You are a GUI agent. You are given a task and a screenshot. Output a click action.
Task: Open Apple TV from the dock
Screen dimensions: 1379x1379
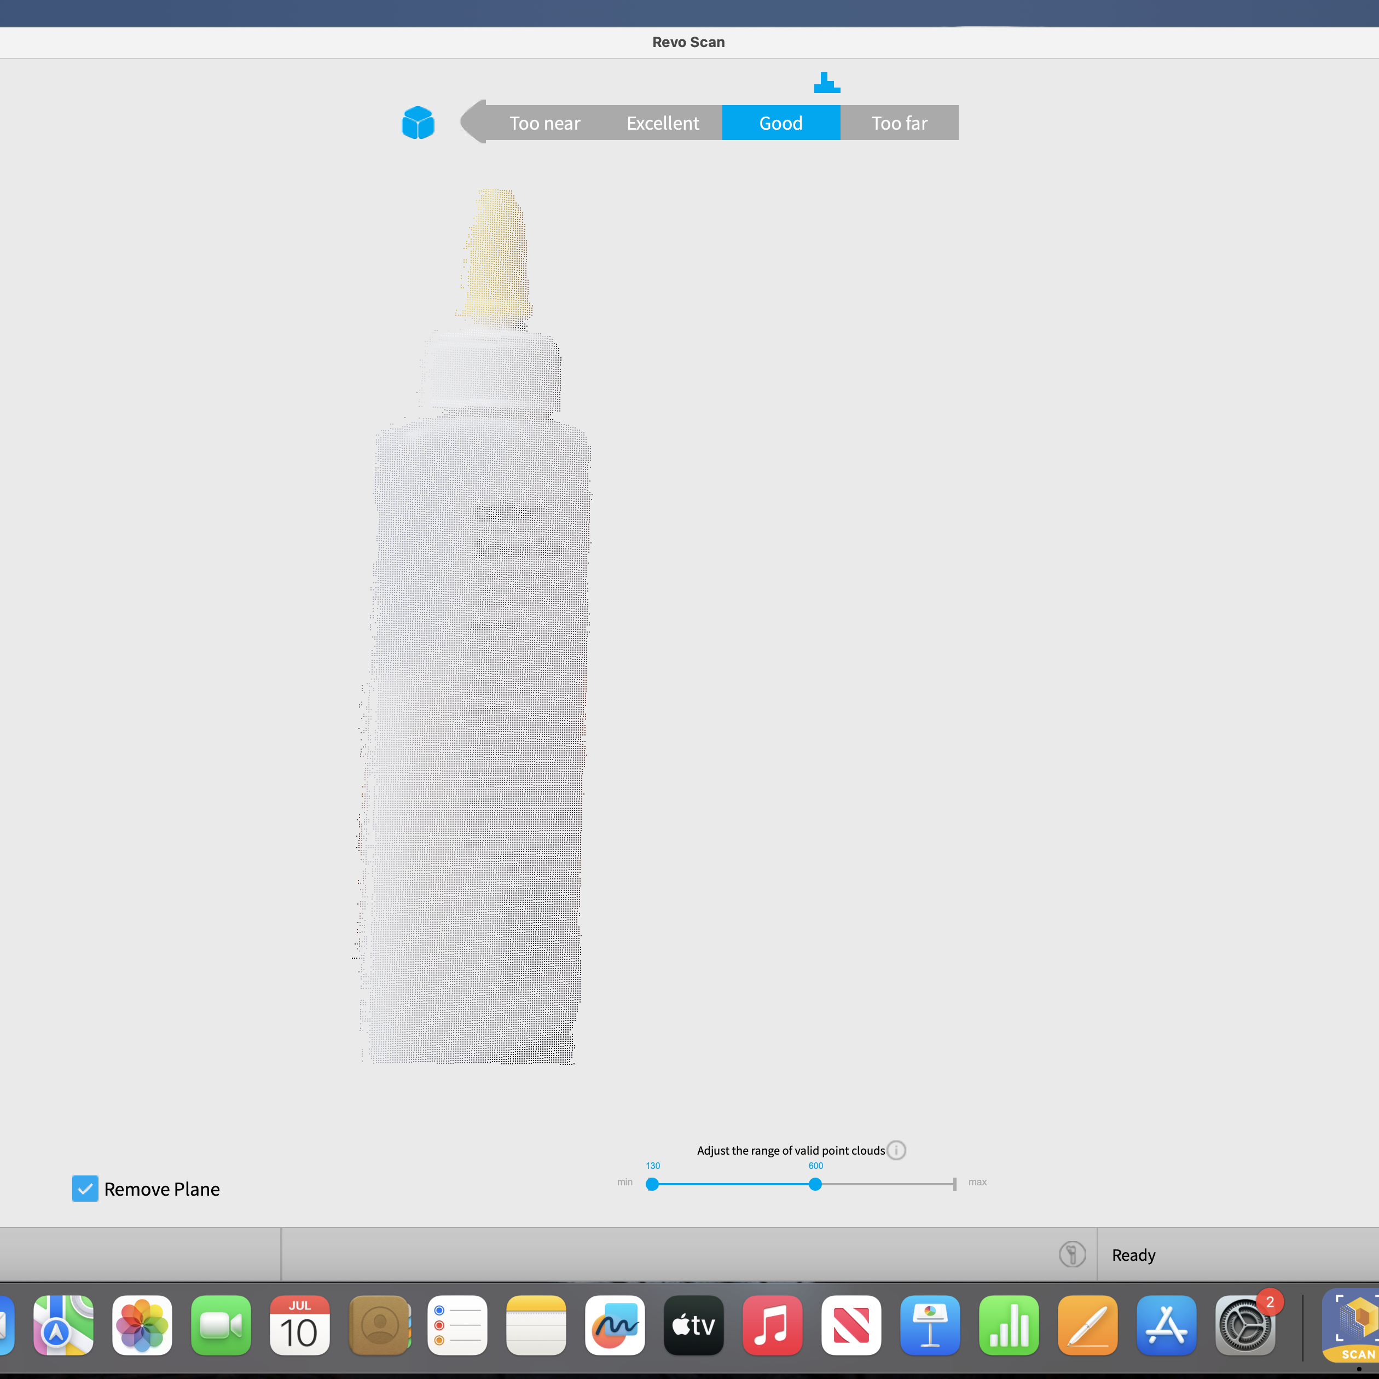(694, 1325)
